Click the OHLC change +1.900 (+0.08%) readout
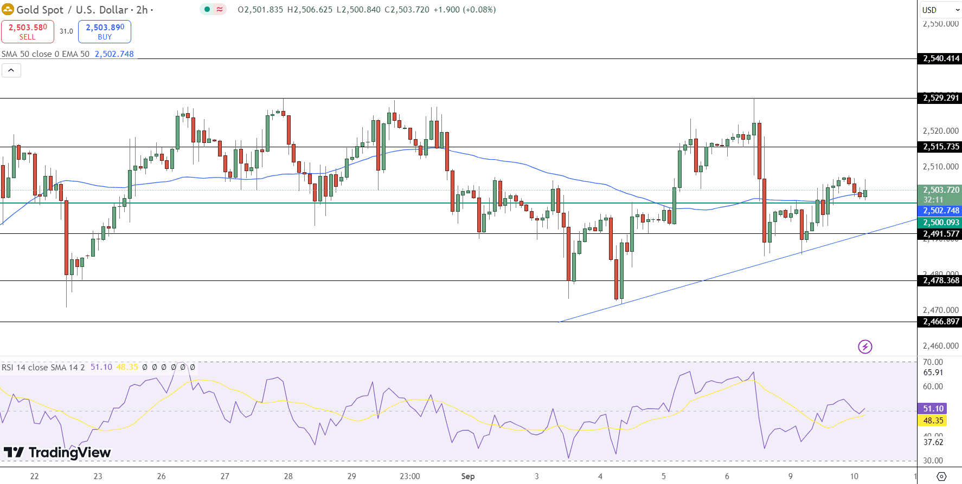 (x=465, y=10)
